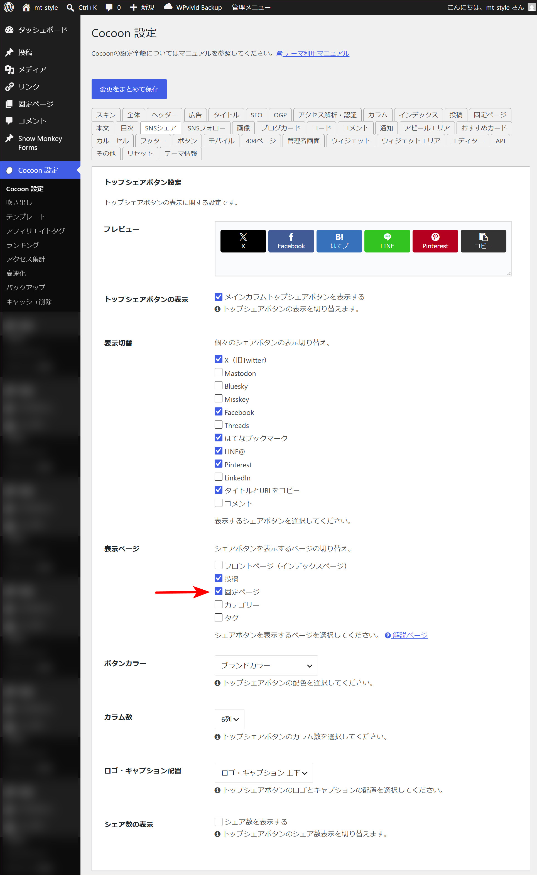Open the ロゴ・キャプション 上下 dropdown

tap(264, 773)
